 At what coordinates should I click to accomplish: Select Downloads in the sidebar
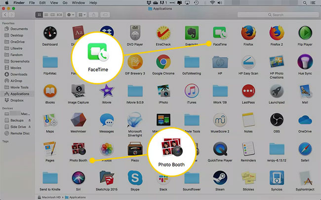click(x=19, y=74)
